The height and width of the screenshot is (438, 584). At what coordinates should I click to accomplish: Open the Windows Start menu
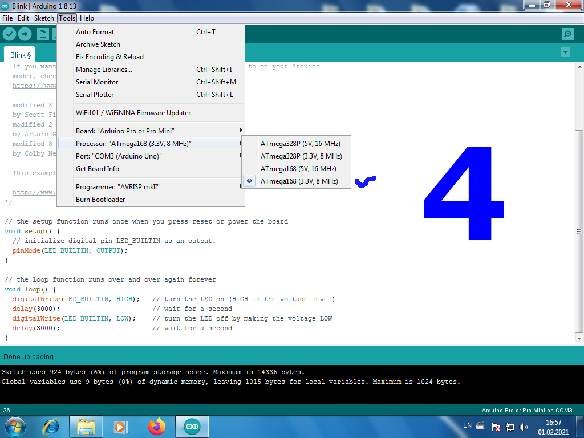click(x=15, y=427)
